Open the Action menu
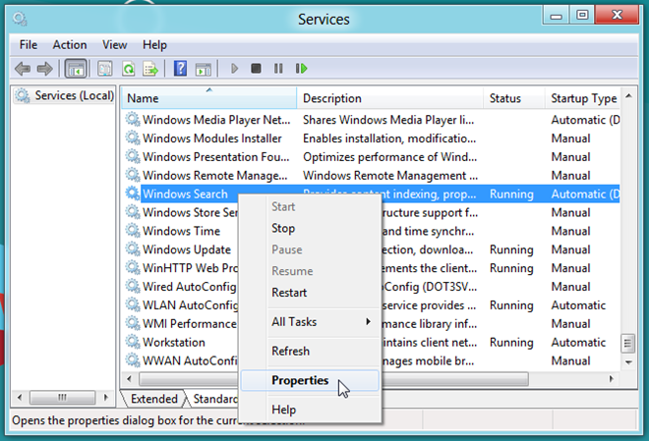The width and height of the screenshot is (649, 441). [70, 44]
